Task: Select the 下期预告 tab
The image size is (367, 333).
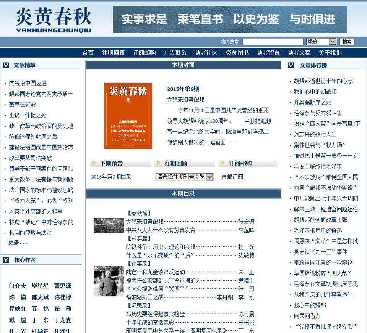Action: coord(120,163)
